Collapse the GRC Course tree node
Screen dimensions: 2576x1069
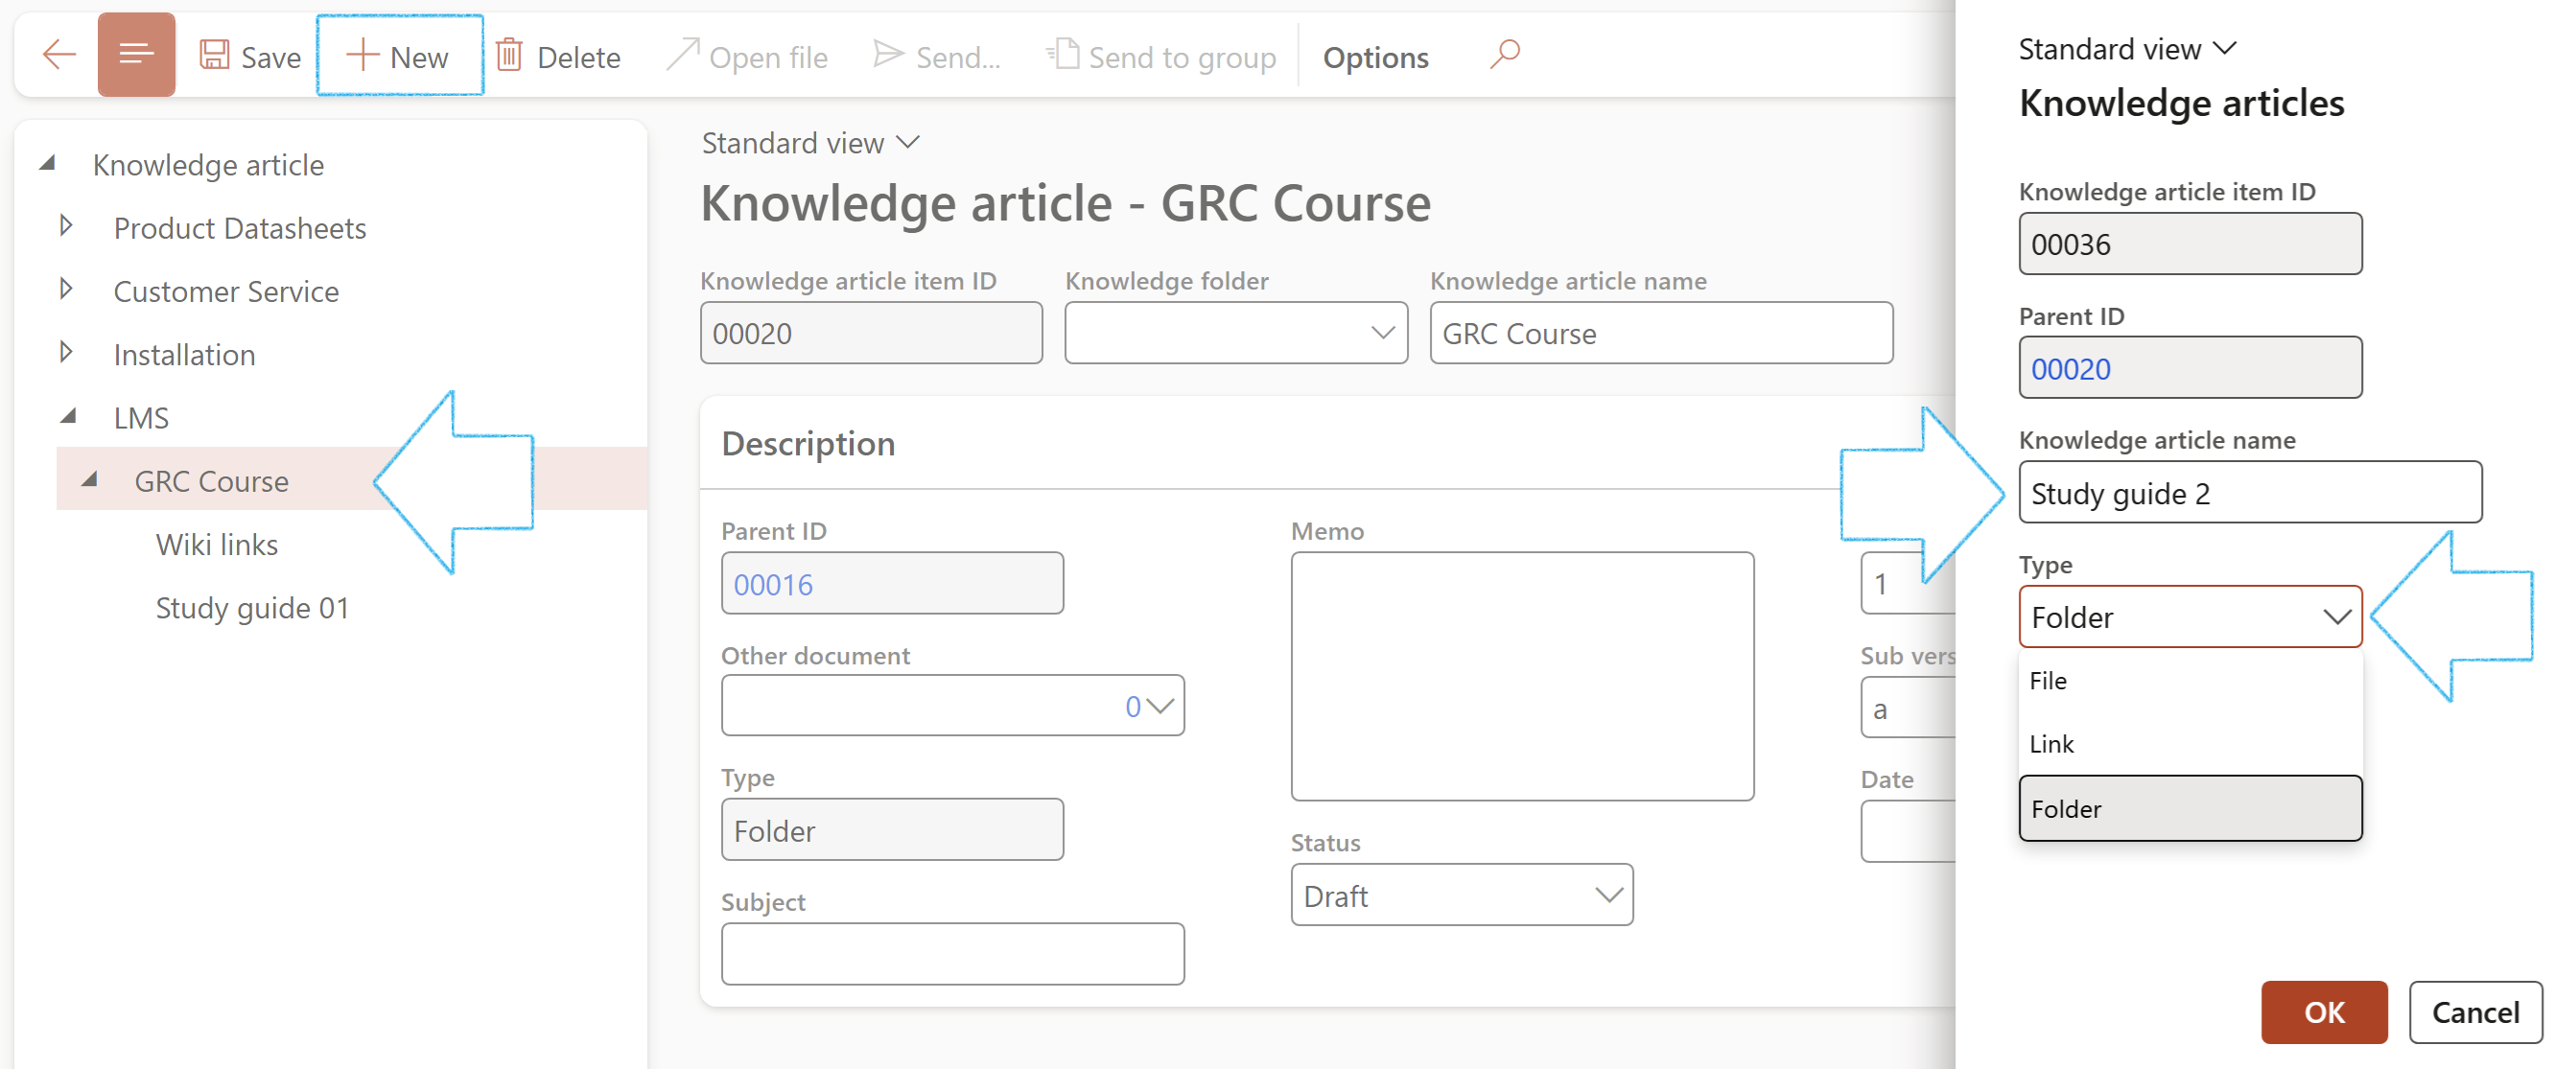(89, 479)
